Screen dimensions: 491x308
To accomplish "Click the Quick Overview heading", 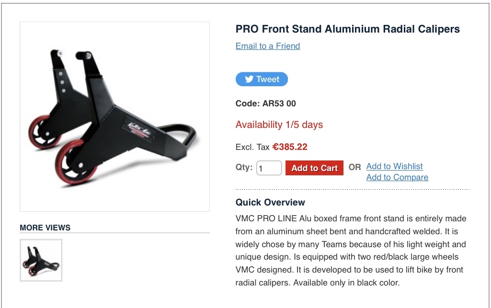I will coord(270,202).
